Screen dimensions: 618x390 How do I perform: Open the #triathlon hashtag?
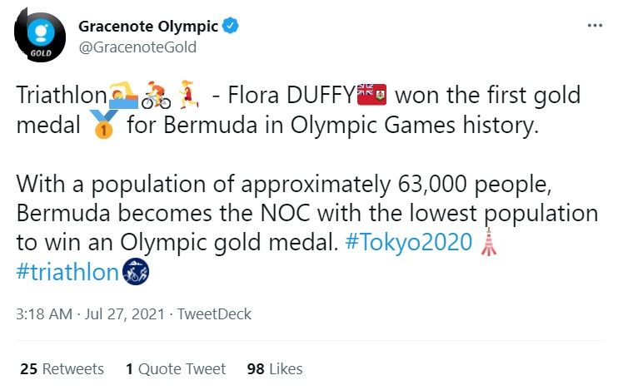[x=67, y=272]
